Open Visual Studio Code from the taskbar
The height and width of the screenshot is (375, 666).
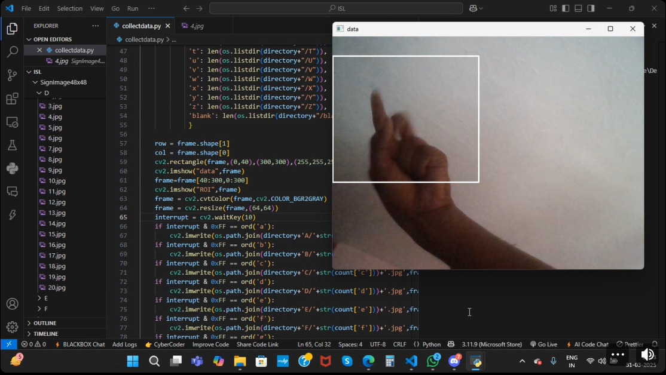pyautogui.click(x=411, y=361)
